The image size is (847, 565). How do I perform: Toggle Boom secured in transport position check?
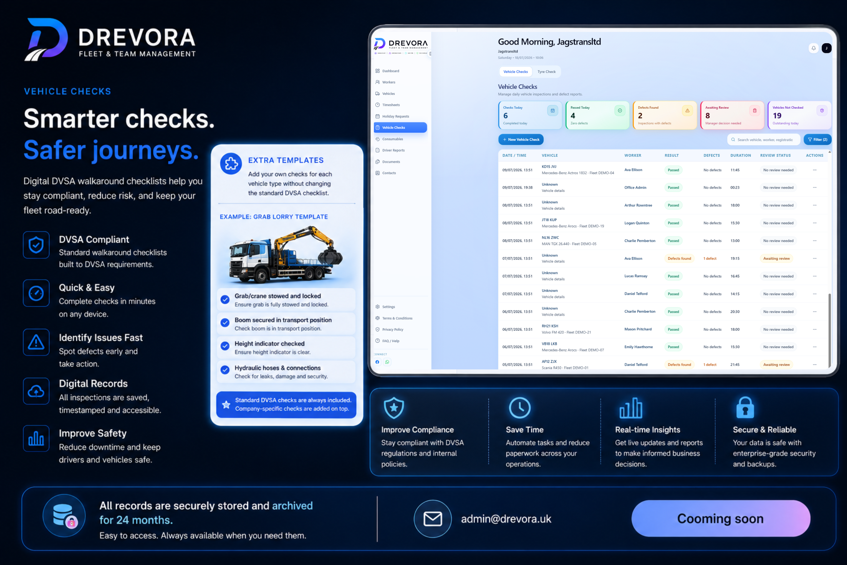tap(225, 323)
